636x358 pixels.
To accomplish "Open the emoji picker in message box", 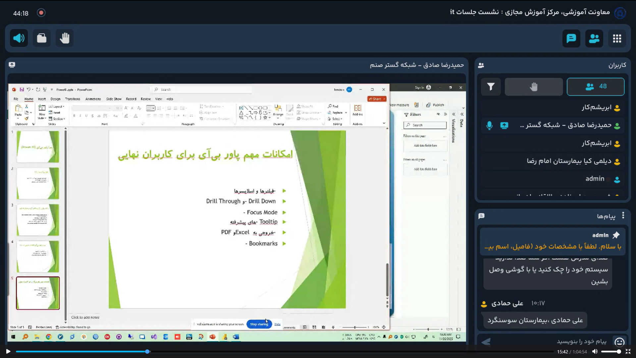I will (x=619, y=341).
